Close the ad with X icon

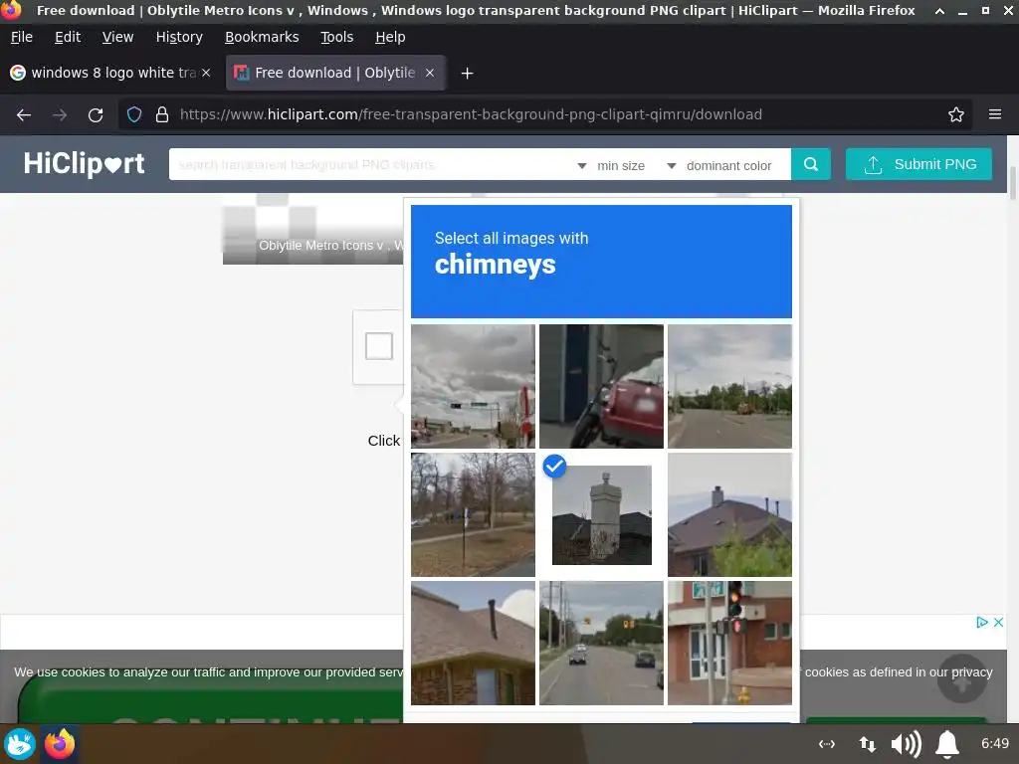pos(998,623)
